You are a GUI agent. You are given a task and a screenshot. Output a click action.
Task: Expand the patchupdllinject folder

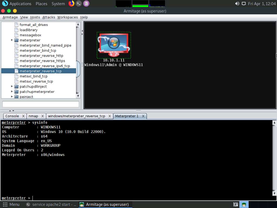(12, 86)
